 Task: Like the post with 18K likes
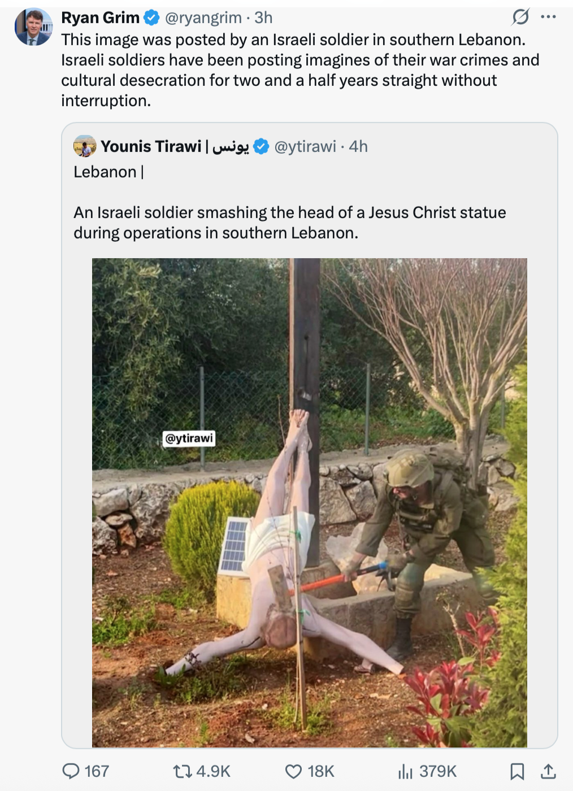point(293,771)
